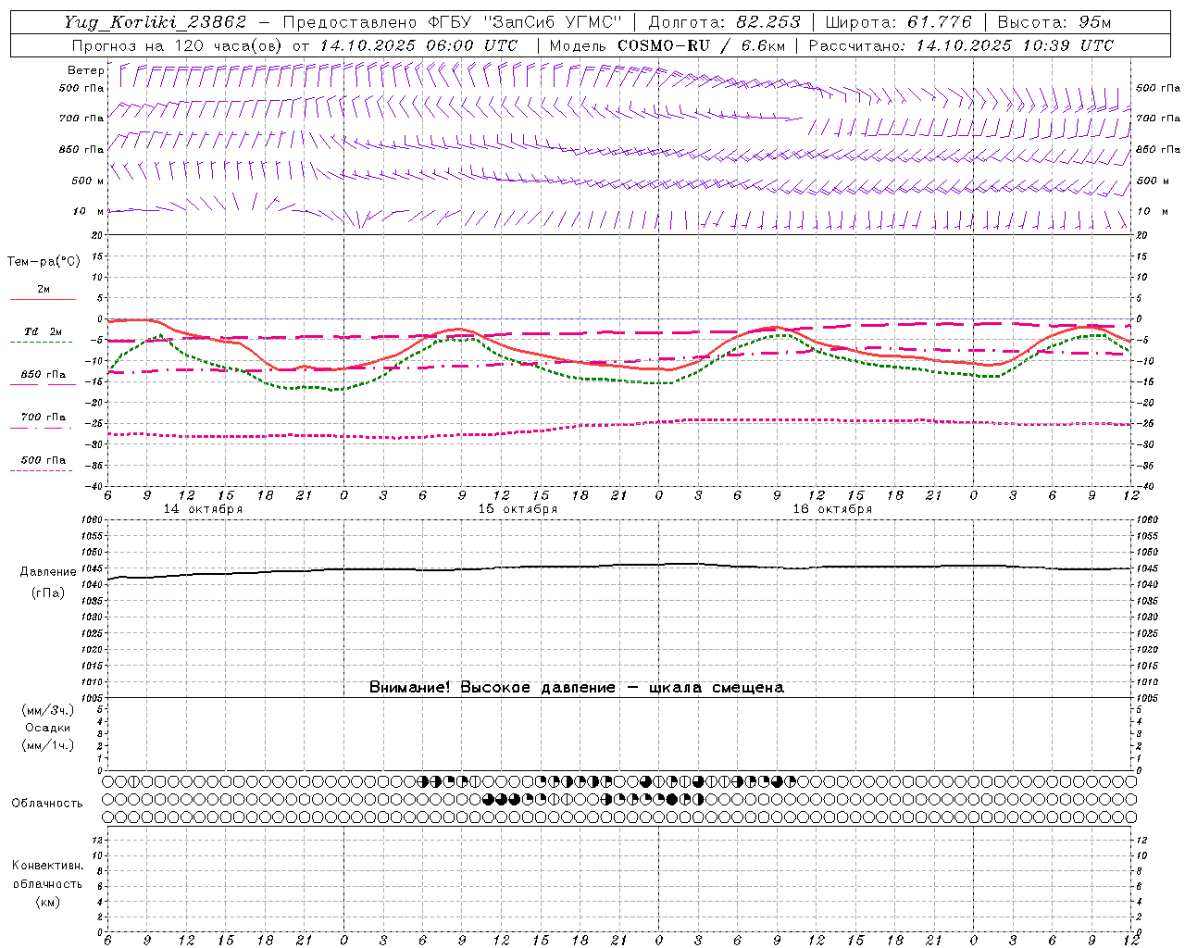This screenshot has height=948, width=1185.
Task: Select the 500 гПа temperature legend entry
Action: pos(44,460)
